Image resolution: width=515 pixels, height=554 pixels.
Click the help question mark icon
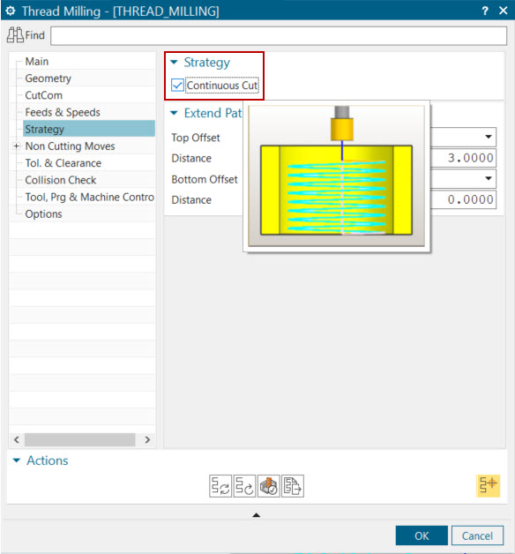[x=485, y=11]
